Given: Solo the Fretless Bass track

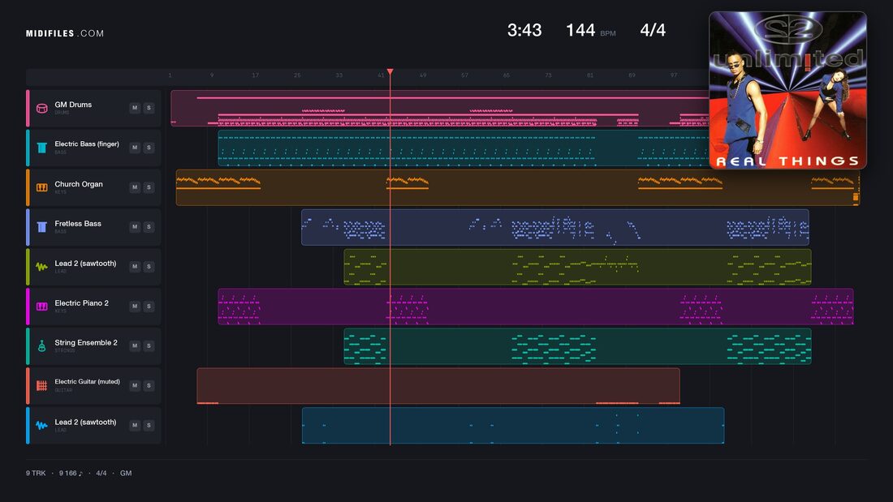Looking at the screenshot, I should [x=149, y=226].
